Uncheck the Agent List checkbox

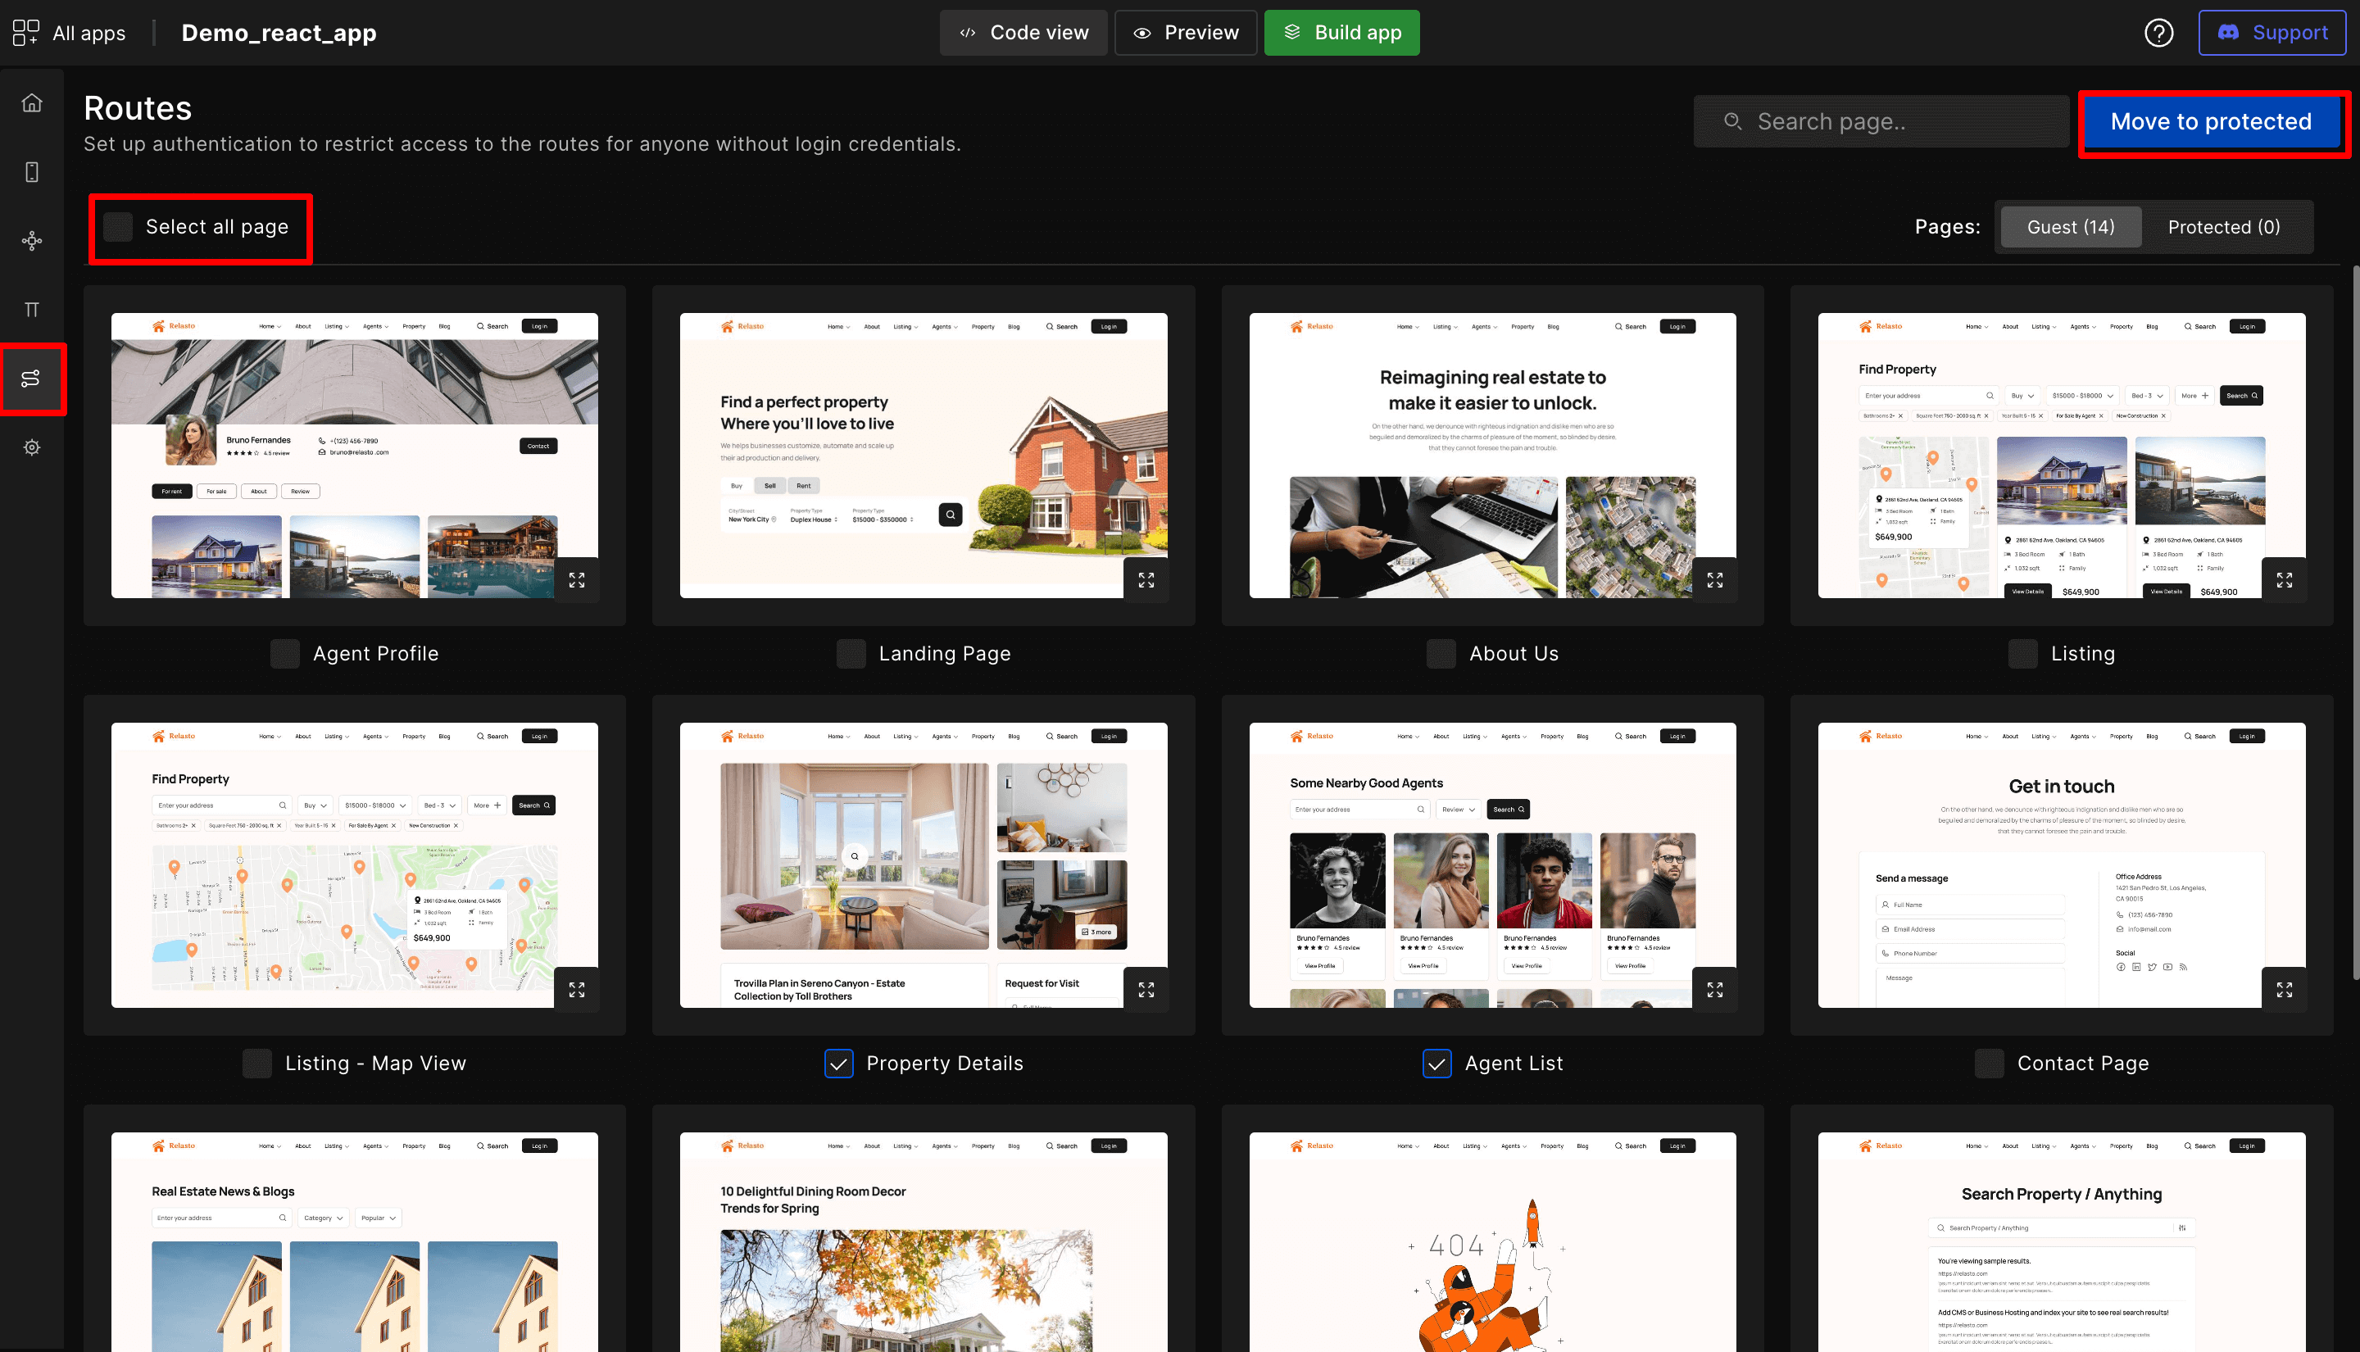click(x=1436, y=1064)
